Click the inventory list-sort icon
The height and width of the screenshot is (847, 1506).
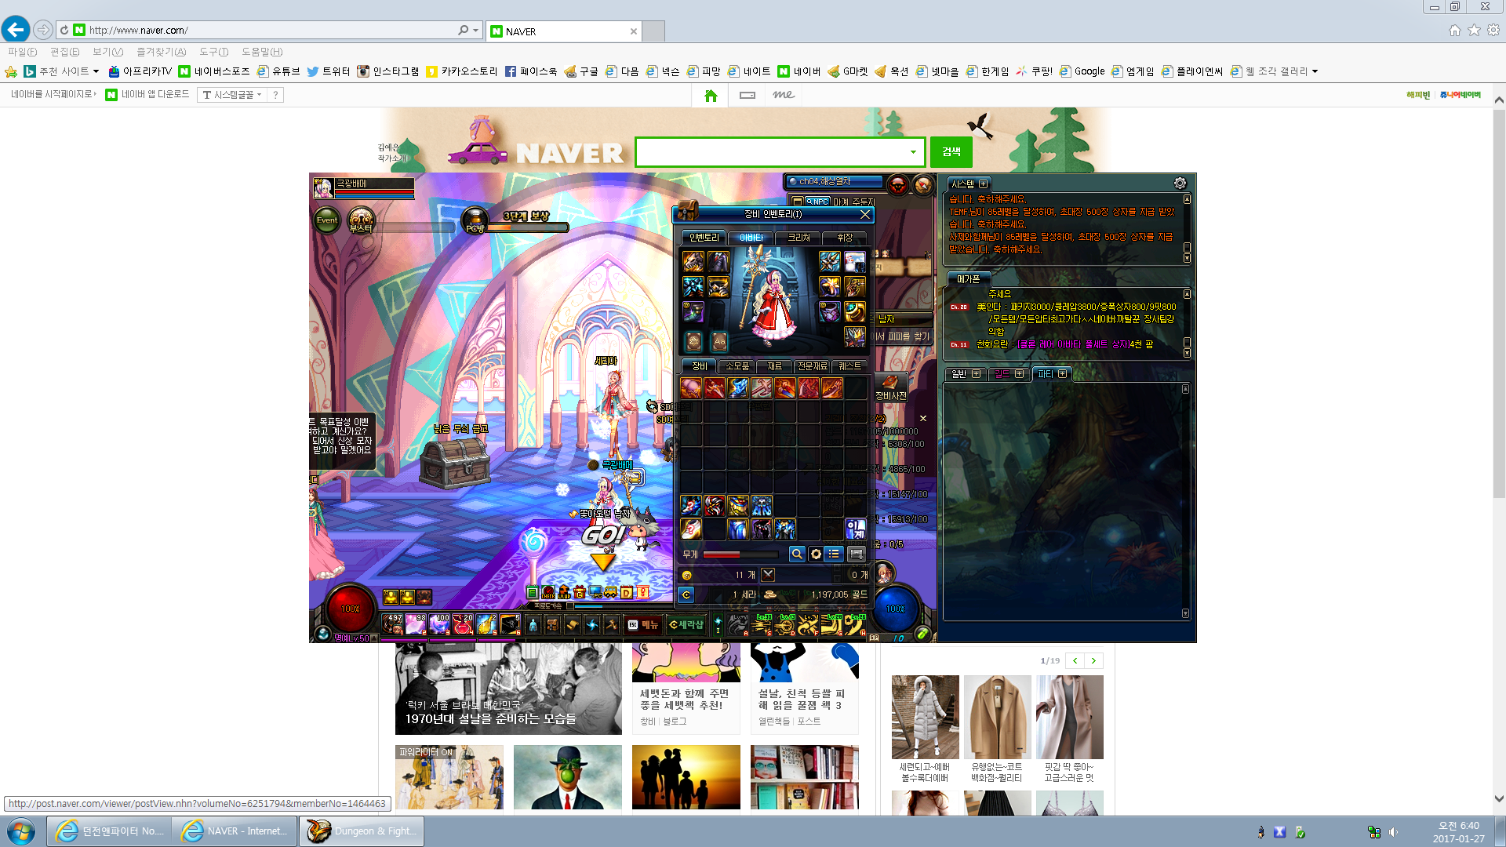click(834, 554)
